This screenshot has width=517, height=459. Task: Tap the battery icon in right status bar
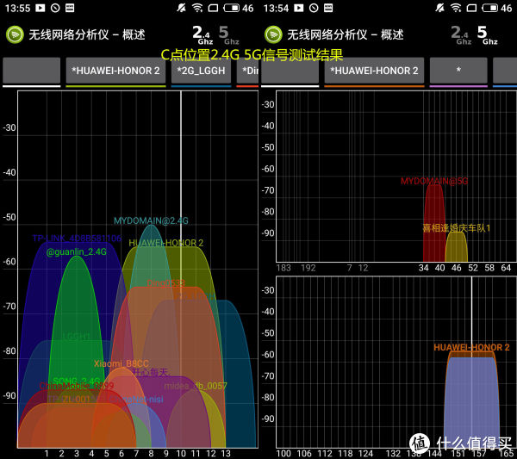[490, 8]
